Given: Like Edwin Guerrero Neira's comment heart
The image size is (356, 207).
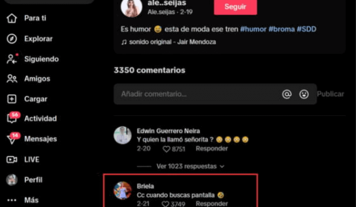Looking at the screenshot, I should (x=166, y=149).
